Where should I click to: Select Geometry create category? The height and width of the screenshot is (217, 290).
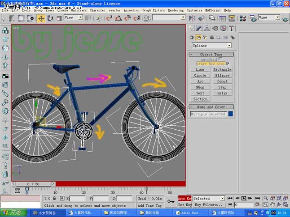192,38
